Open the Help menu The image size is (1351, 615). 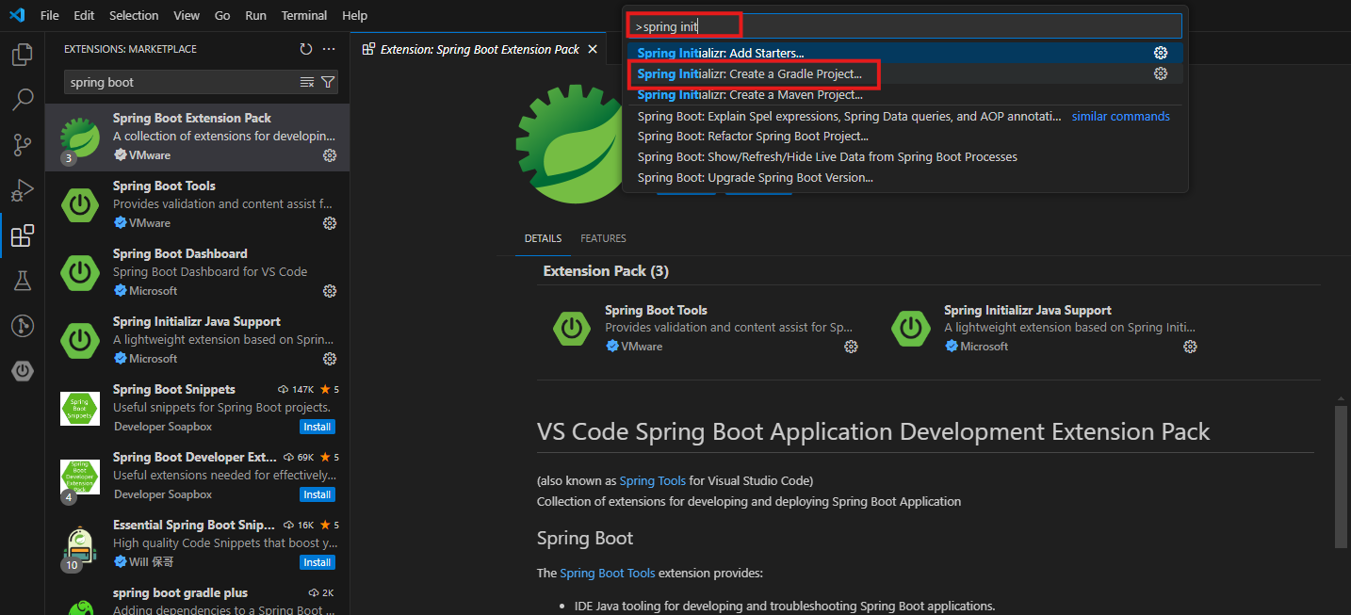(355, 15)
